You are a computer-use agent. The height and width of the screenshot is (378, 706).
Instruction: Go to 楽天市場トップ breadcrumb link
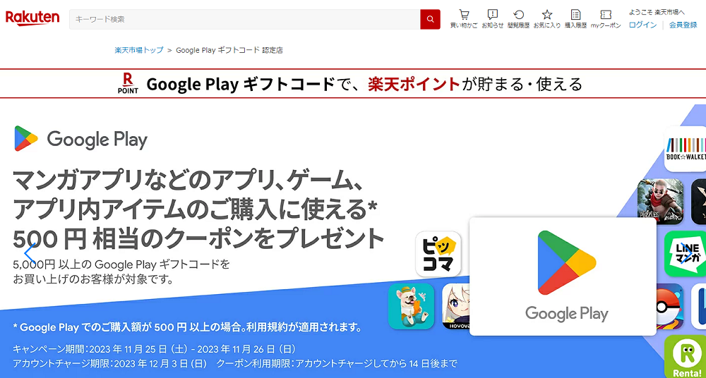pos(138,50)
